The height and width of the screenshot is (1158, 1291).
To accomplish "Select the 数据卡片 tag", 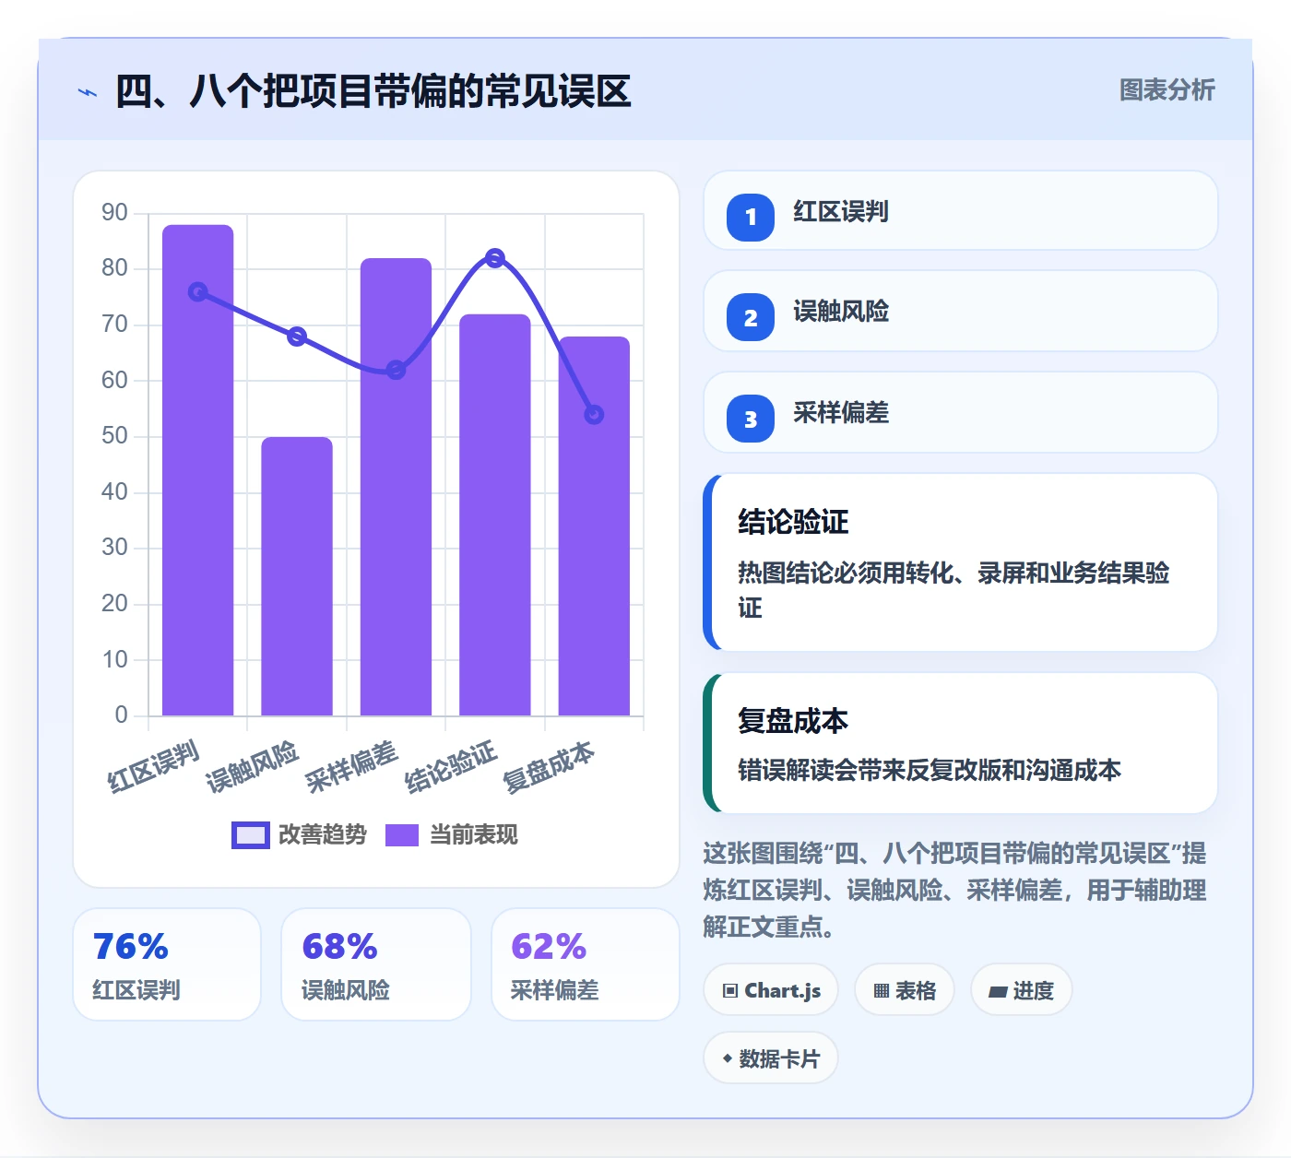I will tap(771, 1058).
